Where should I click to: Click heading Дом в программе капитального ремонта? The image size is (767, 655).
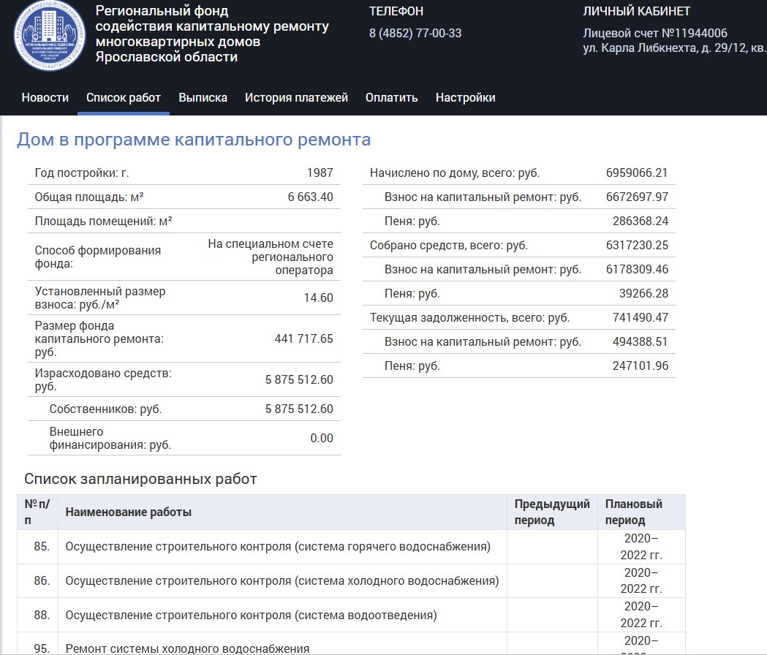[x=194, y=140]
